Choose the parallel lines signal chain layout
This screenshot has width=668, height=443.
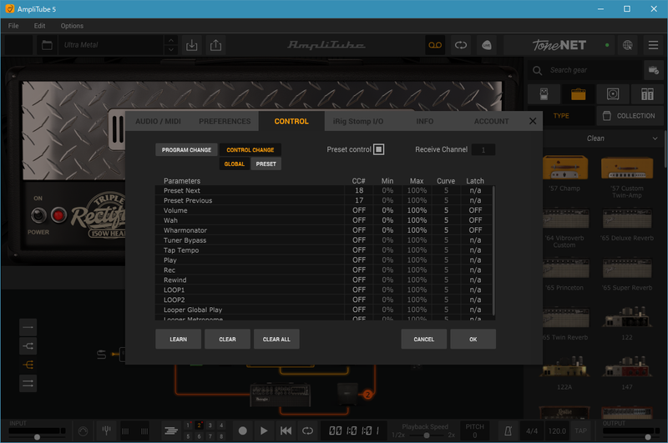tap(28, 384)
